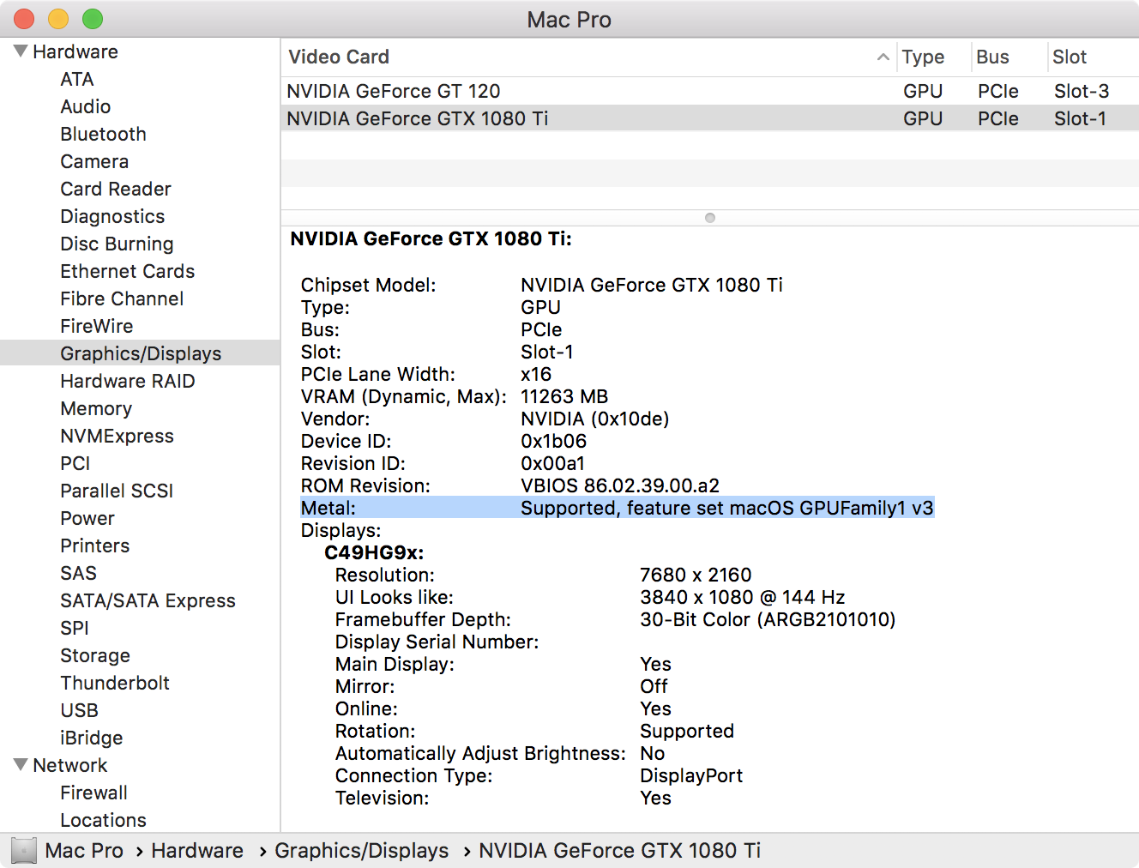Image resolution: width=1139 pixels, height=868 pixels.
Task: Open Locations under Network
Action: tap(103, 820)
